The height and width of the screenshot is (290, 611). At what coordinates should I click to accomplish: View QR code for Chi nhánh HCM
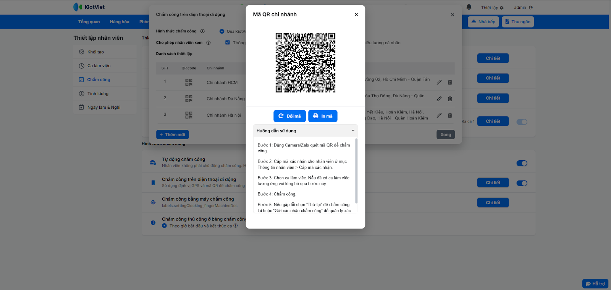coord(189,82)
